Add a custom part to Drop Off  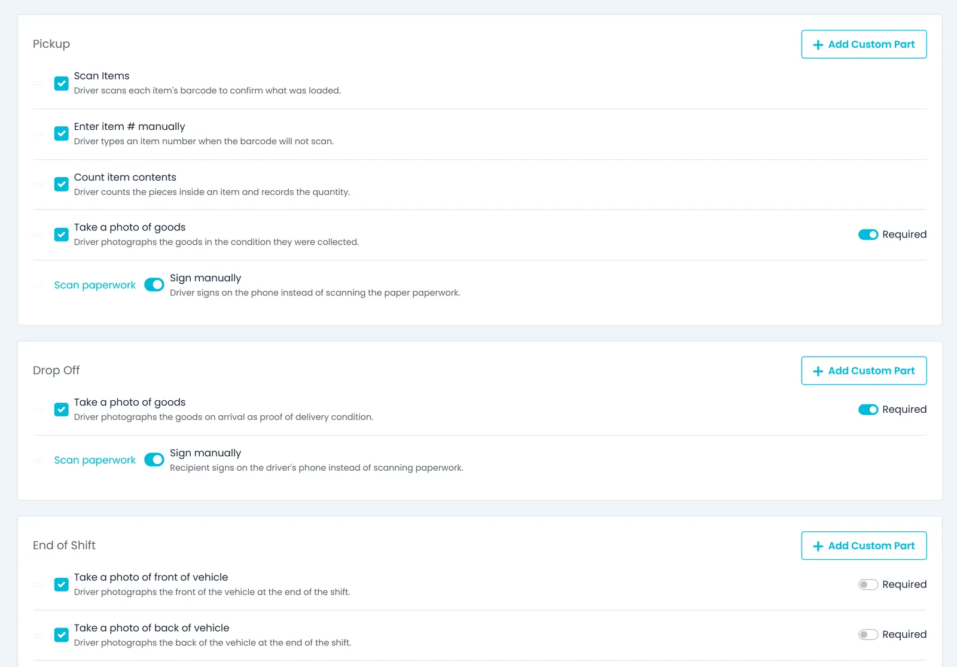(x=864, y=371)
